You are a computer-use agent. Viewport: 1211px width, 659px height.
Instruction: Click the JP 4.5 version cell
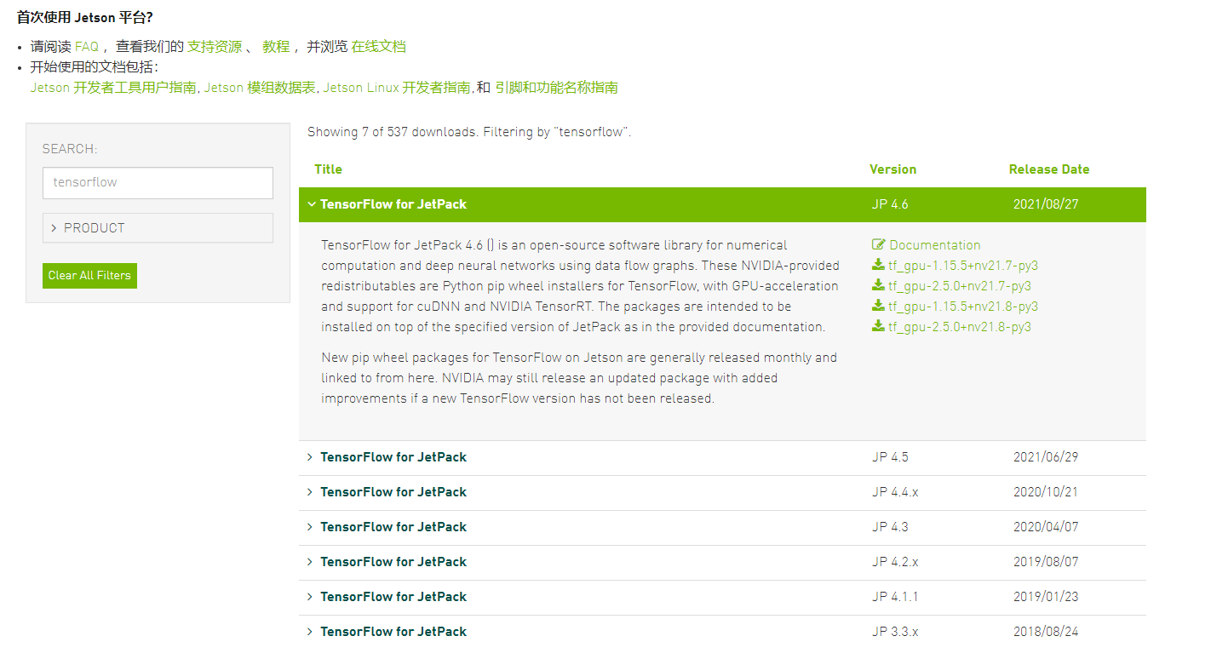point(890,457)
